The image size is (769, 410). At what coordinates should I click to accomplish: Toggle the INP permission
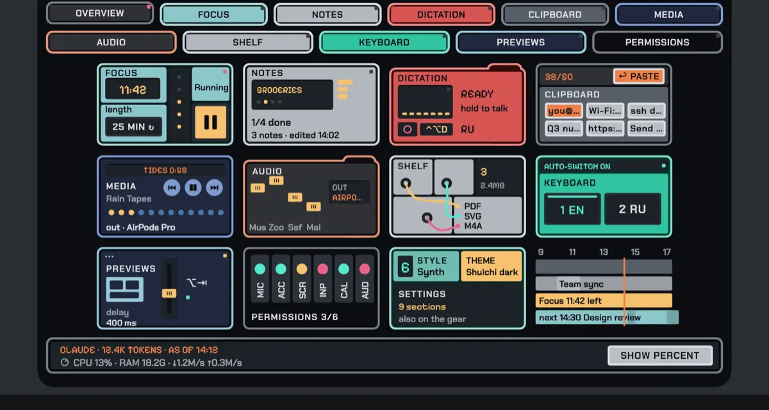point(323,278)
